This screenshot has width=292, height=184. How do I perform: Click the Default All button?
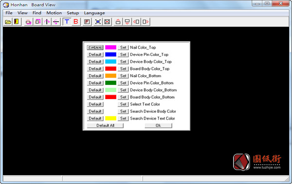click(x=105, y=125)
